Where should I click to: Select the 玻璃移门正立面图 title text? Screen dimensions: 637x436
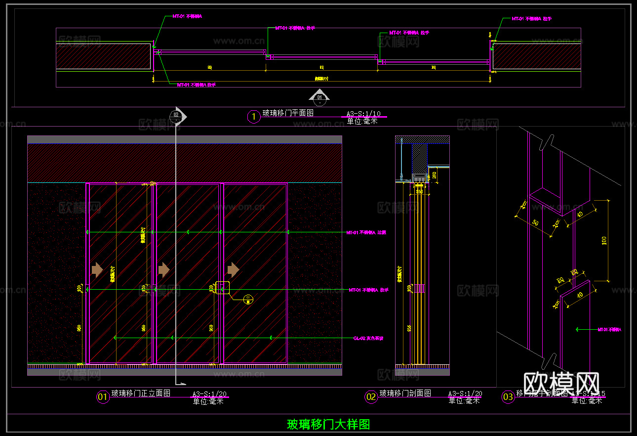[141, 393]
